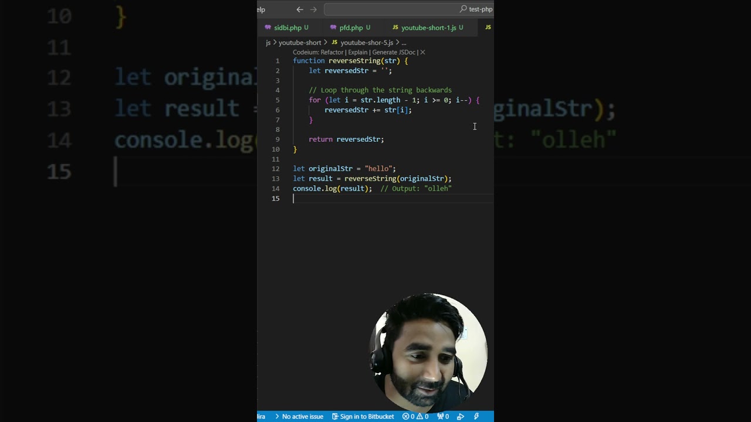Click 'str.length' in the for loop
Image resolution: width=751 pixels, height=422 pixels.
point(380,100)
